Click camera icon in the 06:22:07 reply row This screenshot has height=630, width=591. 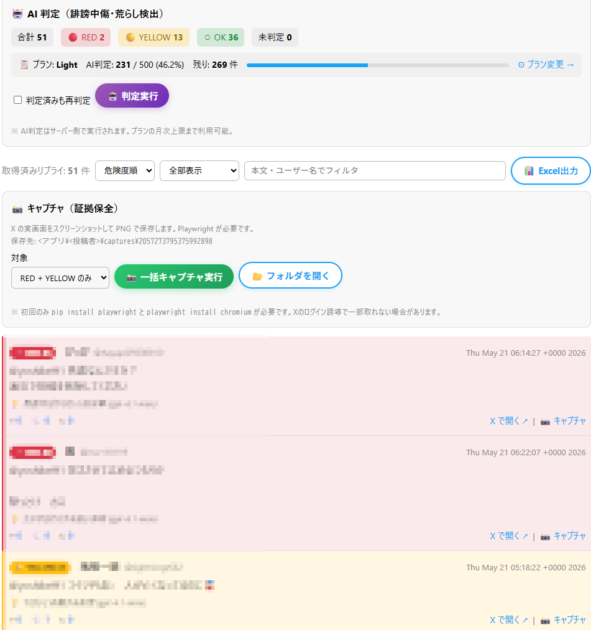545,536
